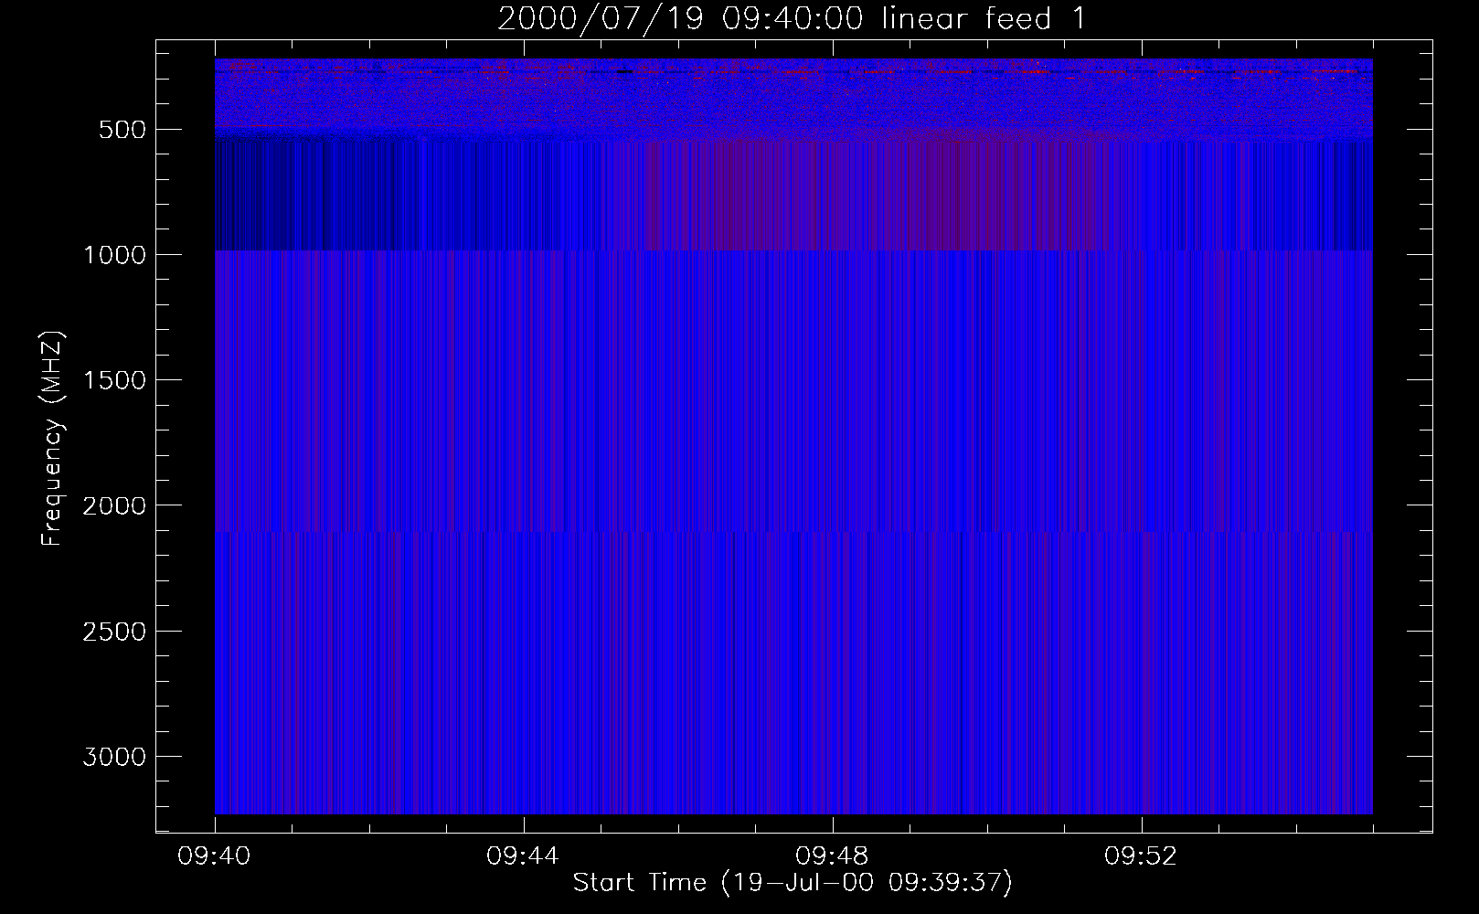The height and width of the screenshot is (914, 1479).
Task: Click the spectrogram at 2500 MHz above 09:48
Action: [833, 631]
